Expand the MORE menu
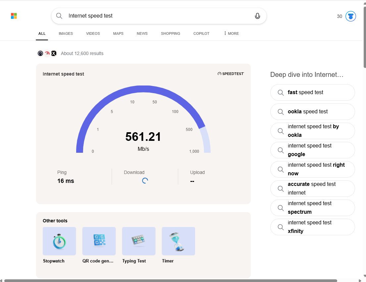Viewport: 366px width, 282px height. 231,33
